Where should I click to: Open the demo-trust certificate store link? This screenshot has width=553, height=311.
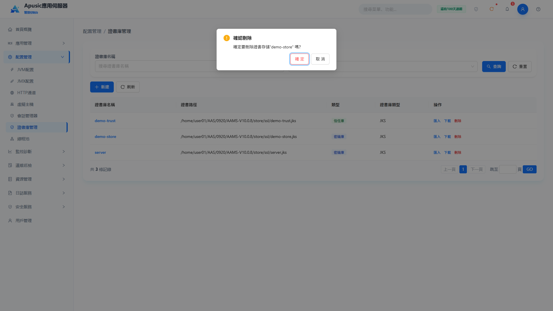[105, 121]
